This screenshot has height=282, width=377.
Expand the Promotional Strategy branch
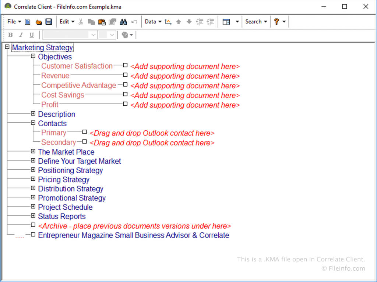[x=33, y=197]
